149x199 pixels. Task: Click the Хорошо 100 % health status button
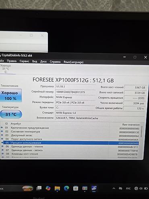pos(10,95)
